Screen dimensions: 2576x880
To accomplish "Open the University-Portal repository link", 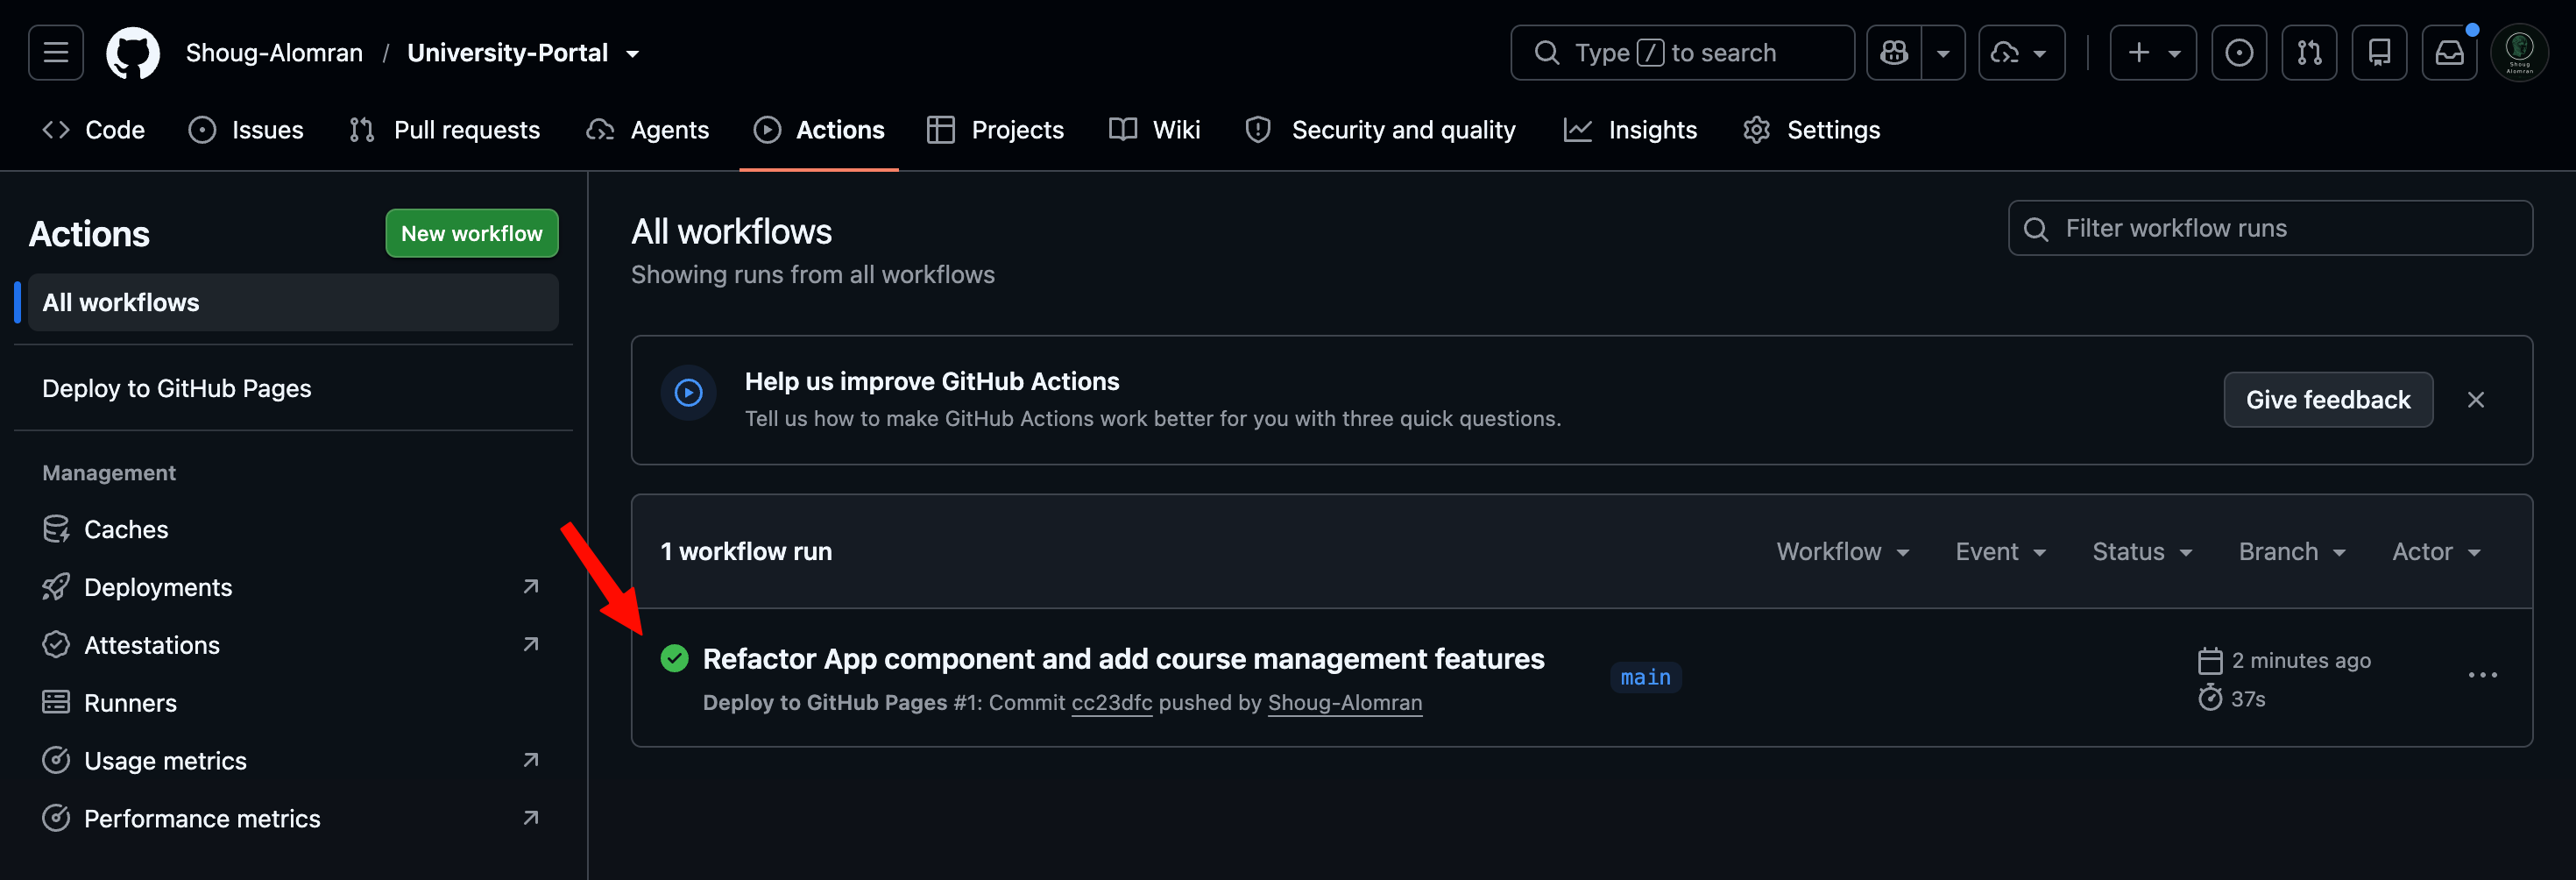I will [507, 53].
